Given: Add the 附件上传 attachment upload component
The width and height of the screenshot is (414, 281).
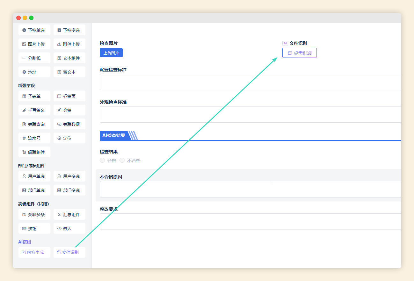Looking at the screenshot, I should [69, 44].
